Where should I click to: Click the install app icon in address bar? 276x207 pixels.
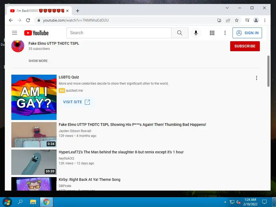(x=219, y=20)
